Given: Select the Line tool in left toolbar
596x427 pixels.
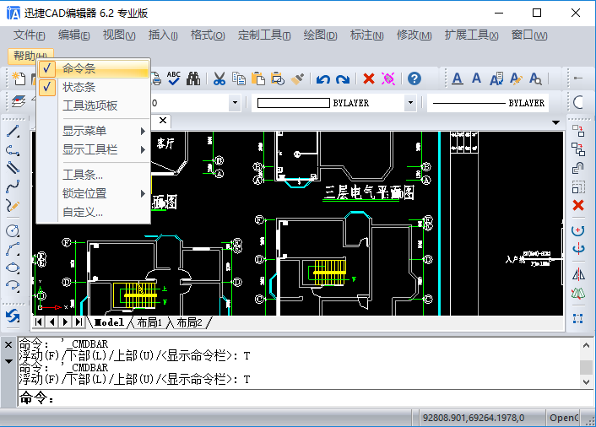Looking at the screenshot, I should click(x=13, y=132).
